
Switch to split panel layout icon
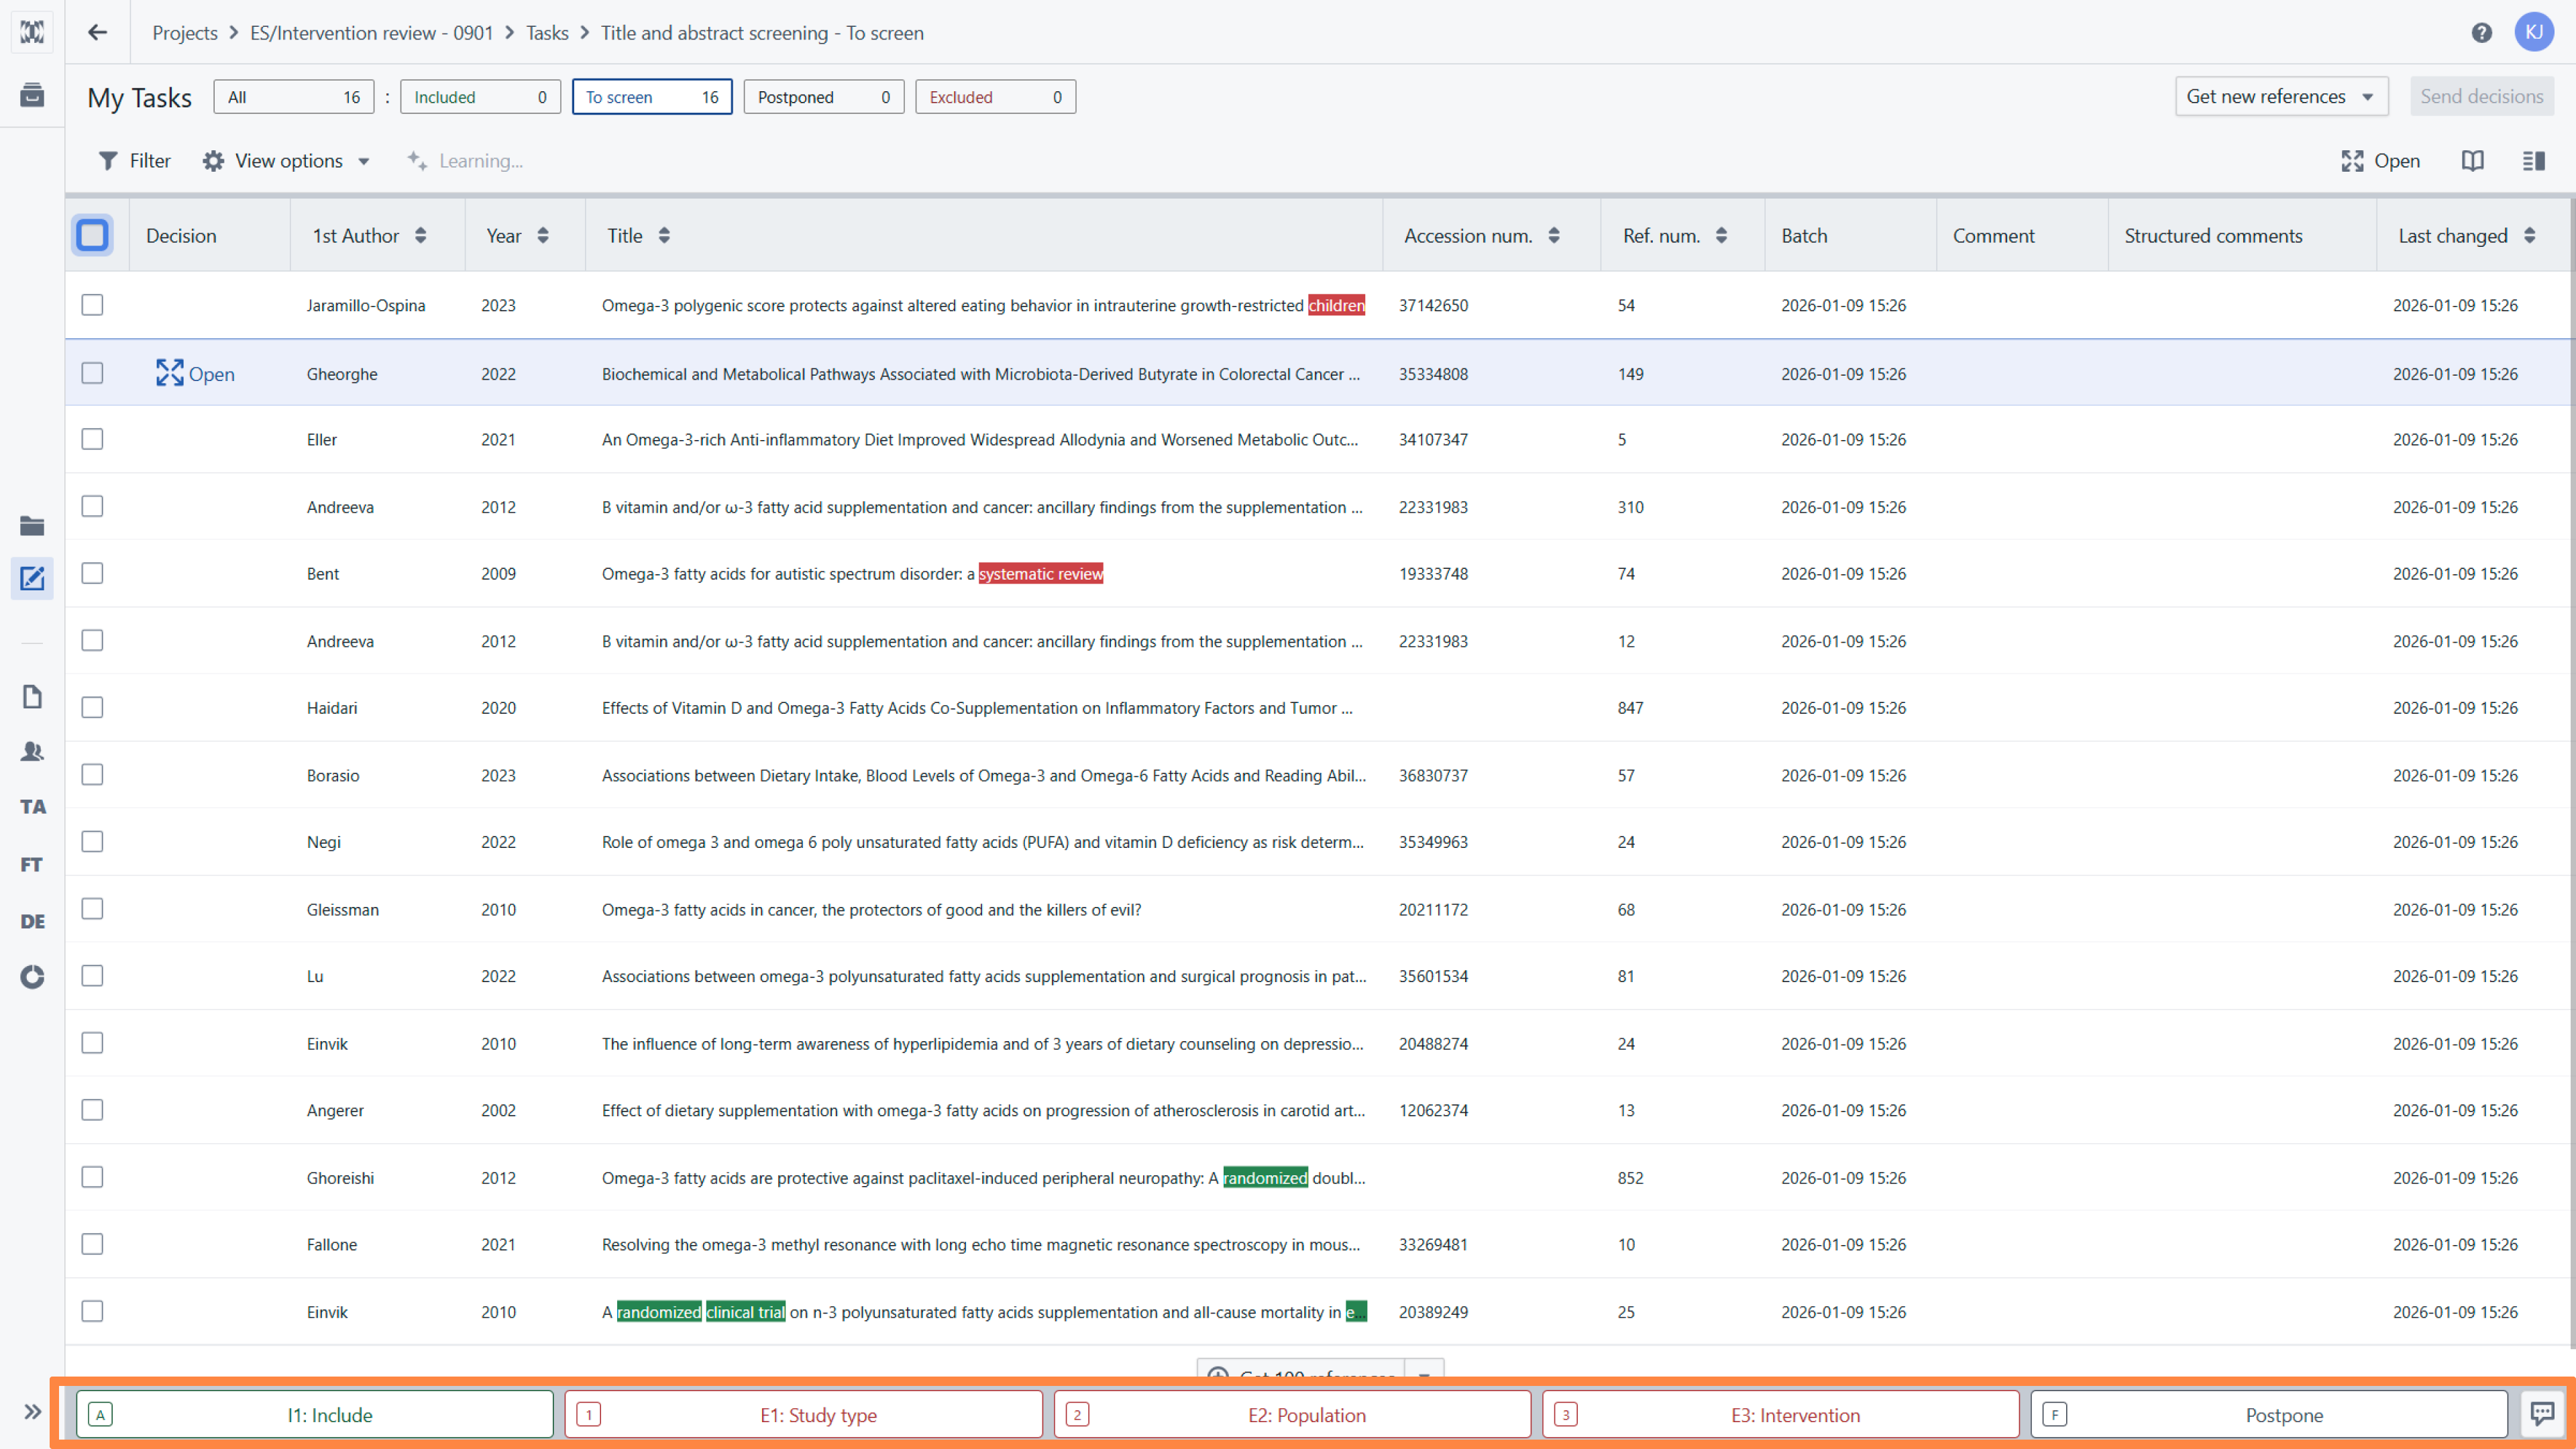[2533, 161]
